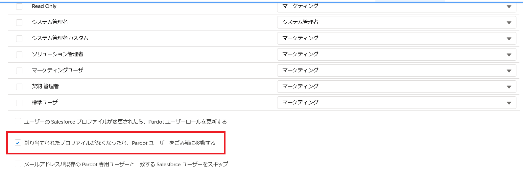The height and width of the screenshot is (179, 523).
Task: Expand role dropdown for システム管理者カスタム row
Action: [x=397, y=38]
